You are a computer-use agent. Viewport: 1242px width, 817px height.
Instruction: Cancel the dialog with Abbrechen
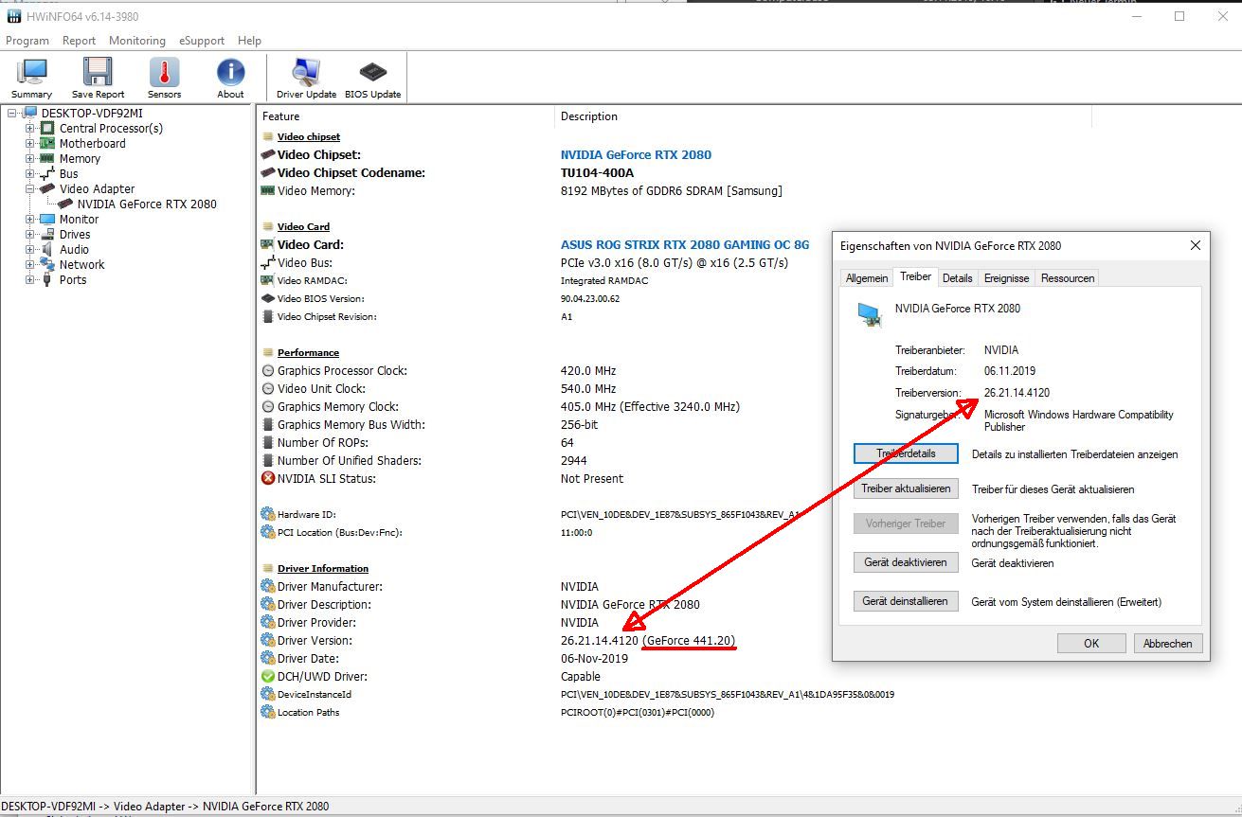[1168, 643]
